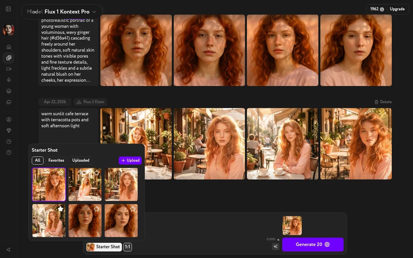
Task: Click the emoji character tool in sidebar
Action: [x=9, y=91]
